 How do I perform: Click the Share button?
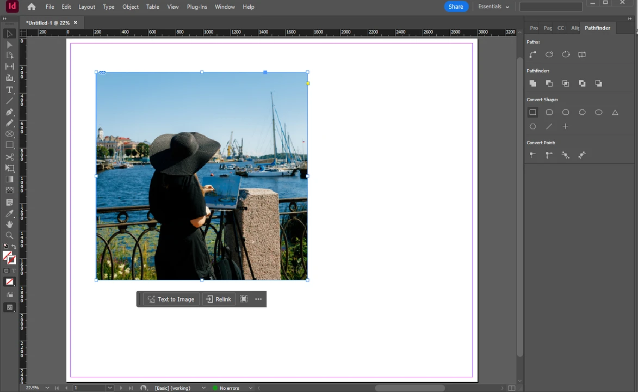click(x=456, y=7)
